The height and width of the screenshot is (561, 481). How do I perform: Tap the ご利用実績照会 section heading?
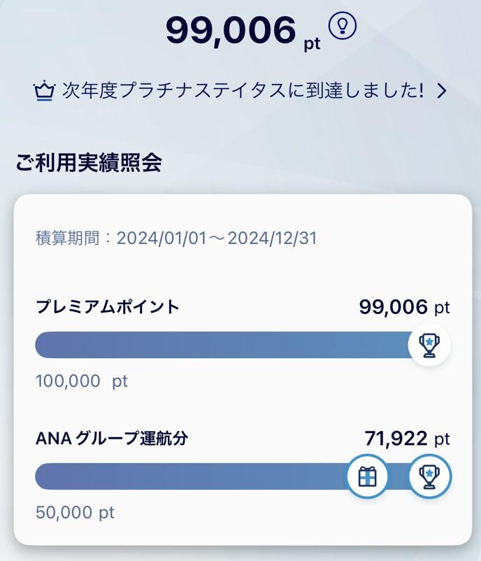[89, 163]
